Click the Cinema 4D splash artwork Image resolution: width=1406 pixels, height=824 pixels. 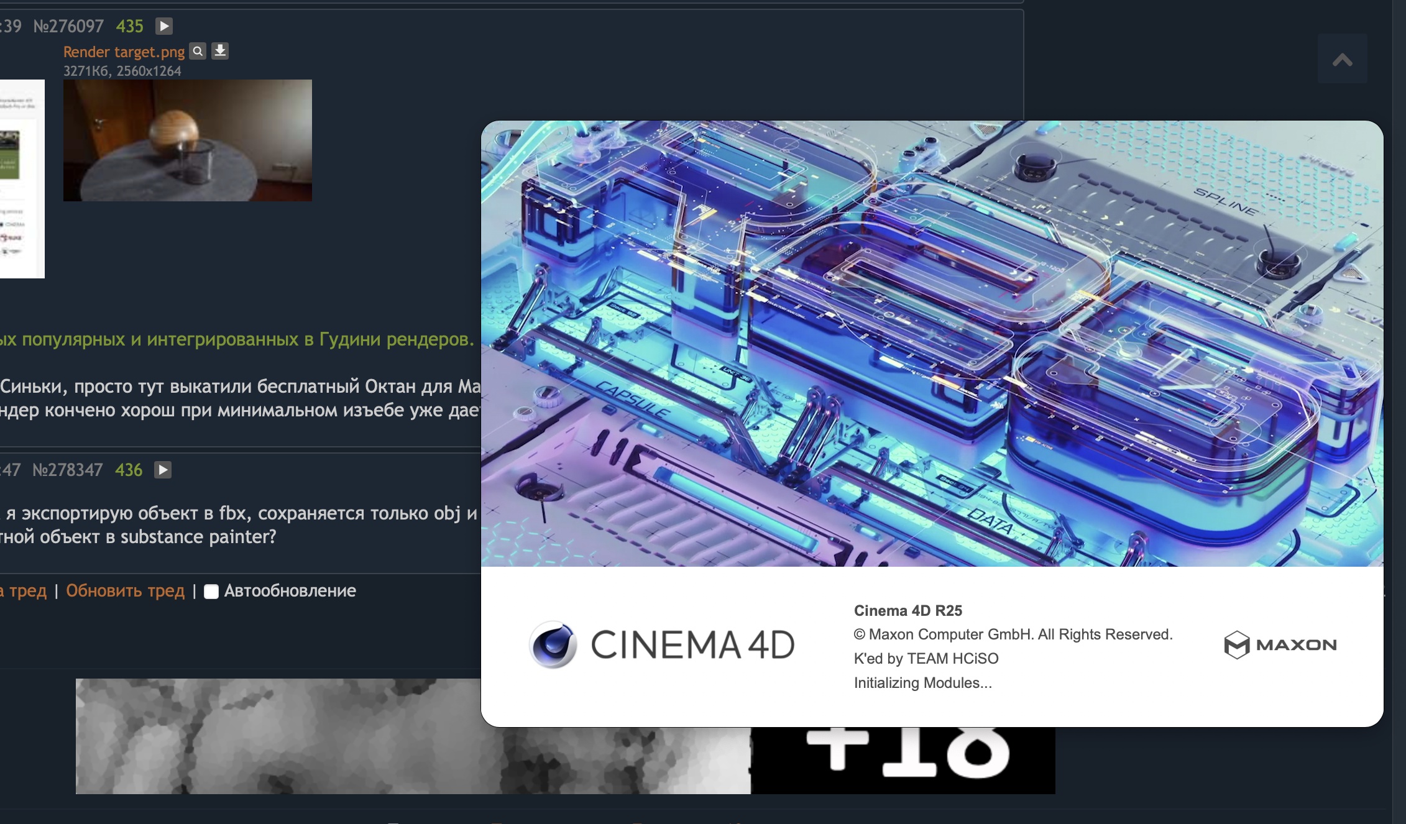931,343
